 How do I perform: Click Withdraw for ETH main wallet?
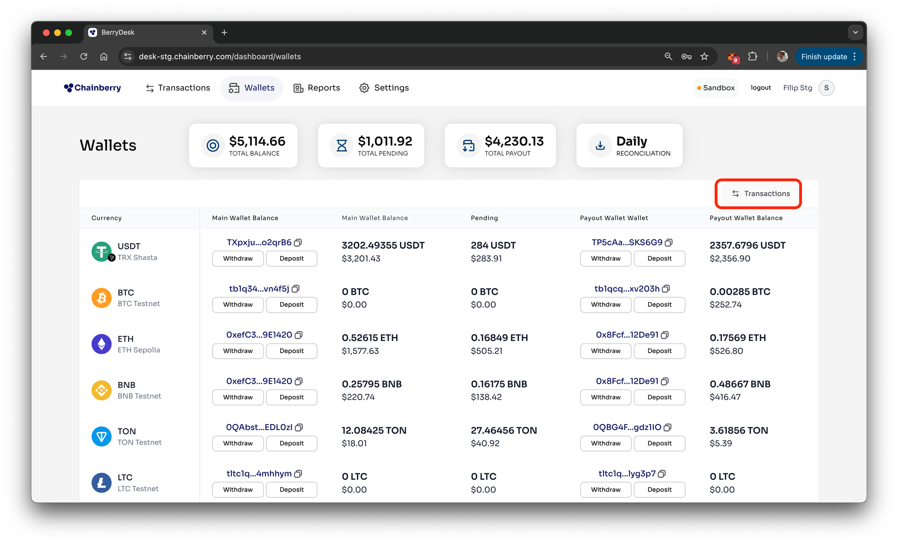pos(238,351)
